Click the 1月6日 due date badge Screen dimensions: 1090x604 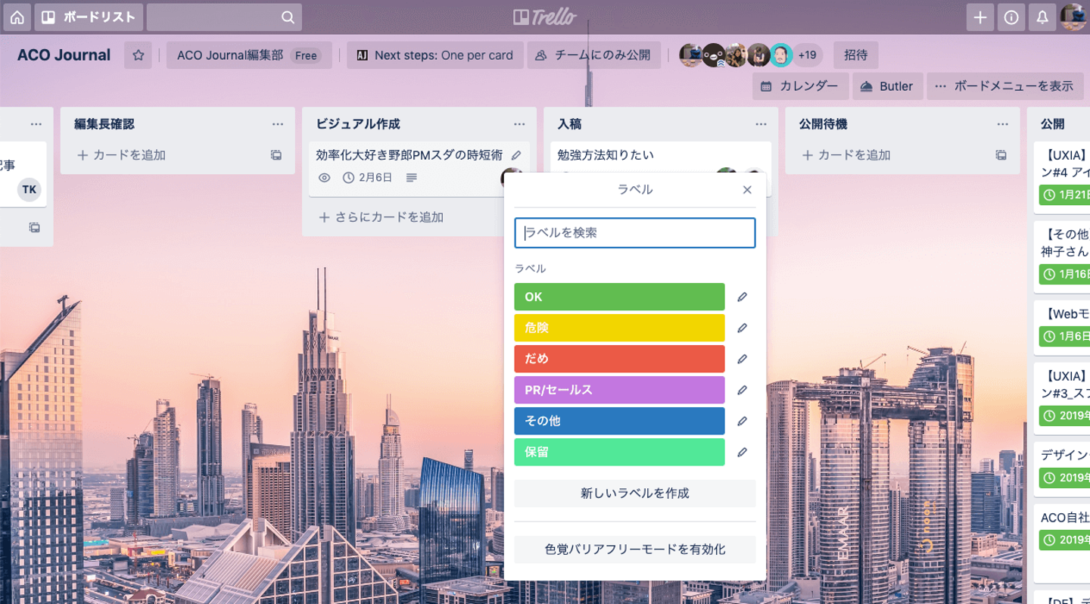[x=1064, y=336]
